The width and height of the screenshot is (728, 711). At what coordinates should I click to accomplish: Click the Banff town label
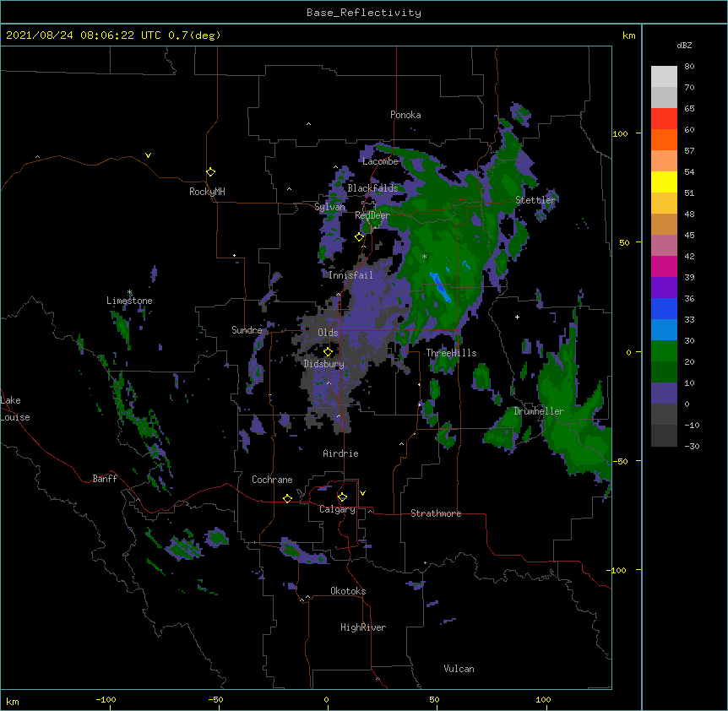coord(105,479)
